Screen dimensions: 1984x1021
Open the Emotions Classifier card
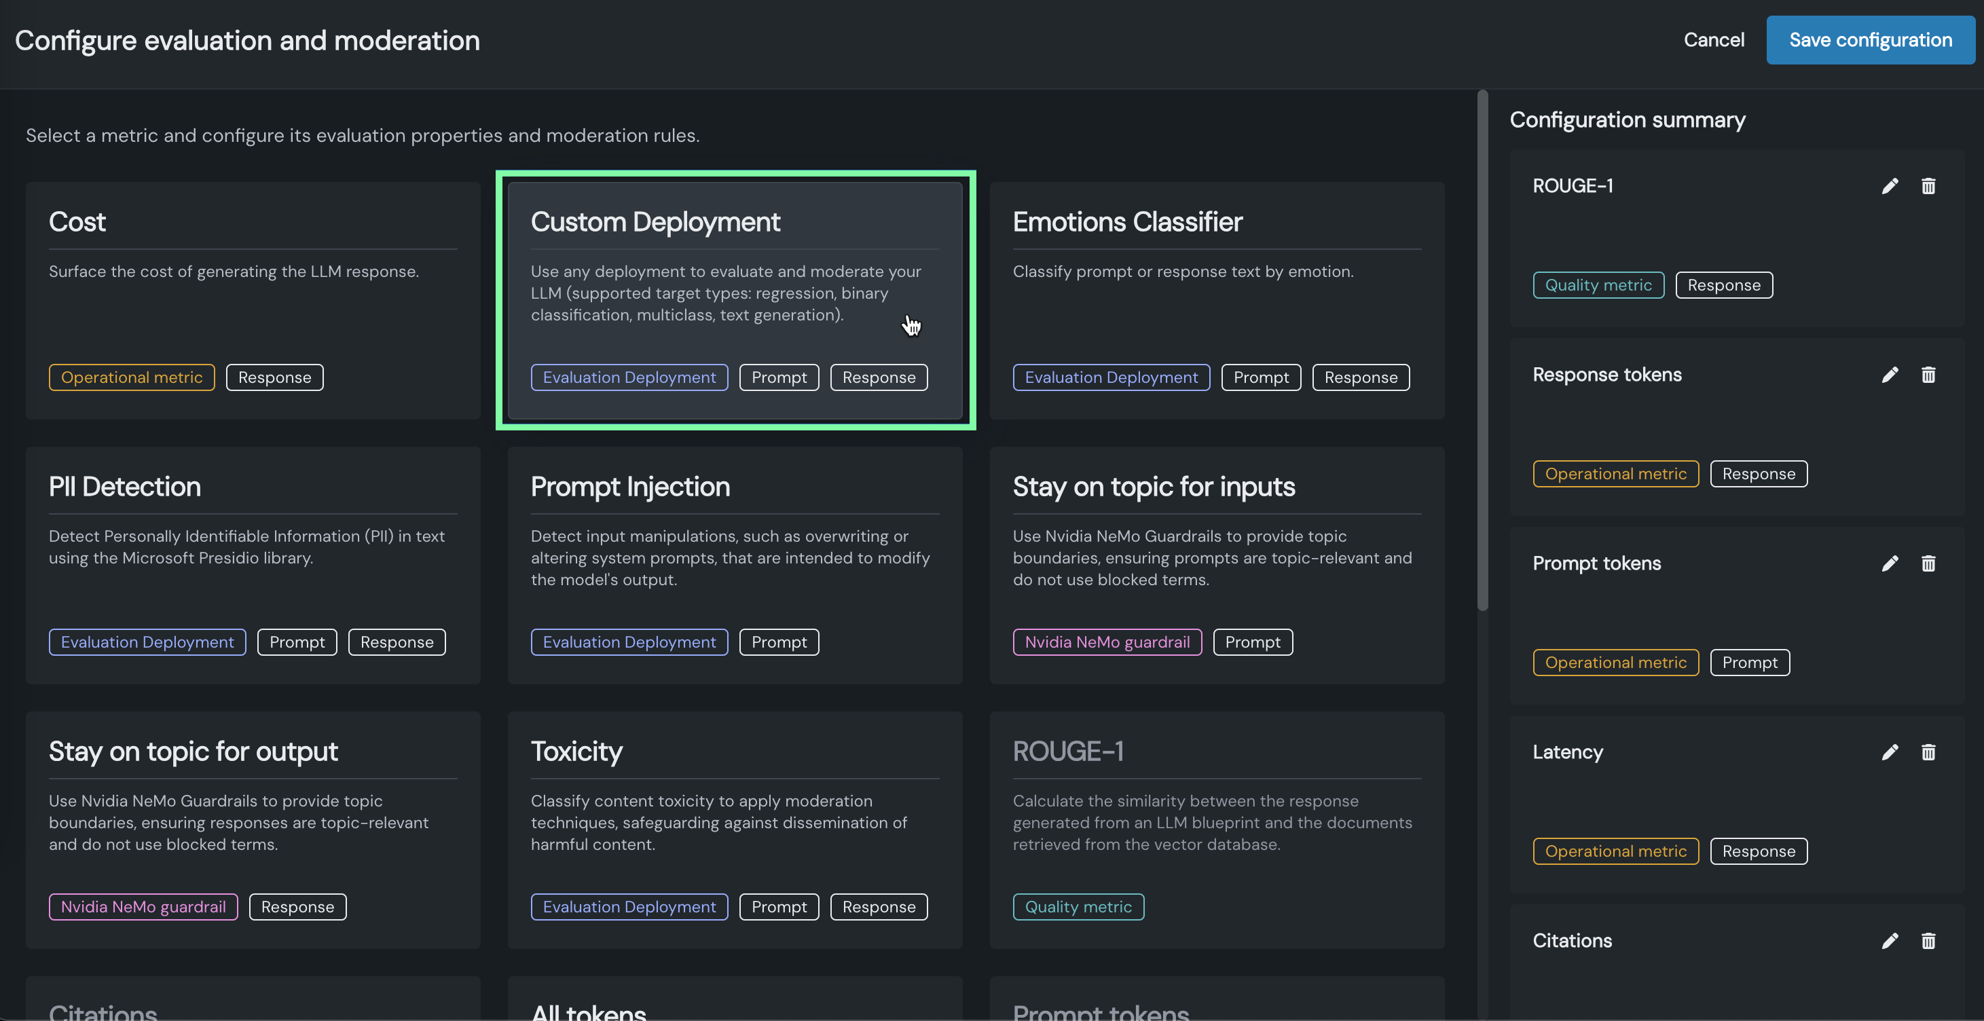(1216, 300)
